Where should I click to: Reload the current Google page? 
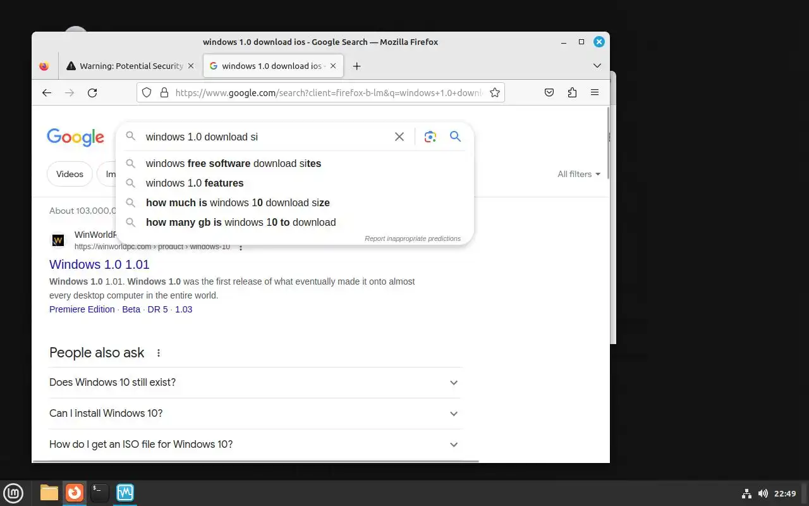[x=92, y=92]
